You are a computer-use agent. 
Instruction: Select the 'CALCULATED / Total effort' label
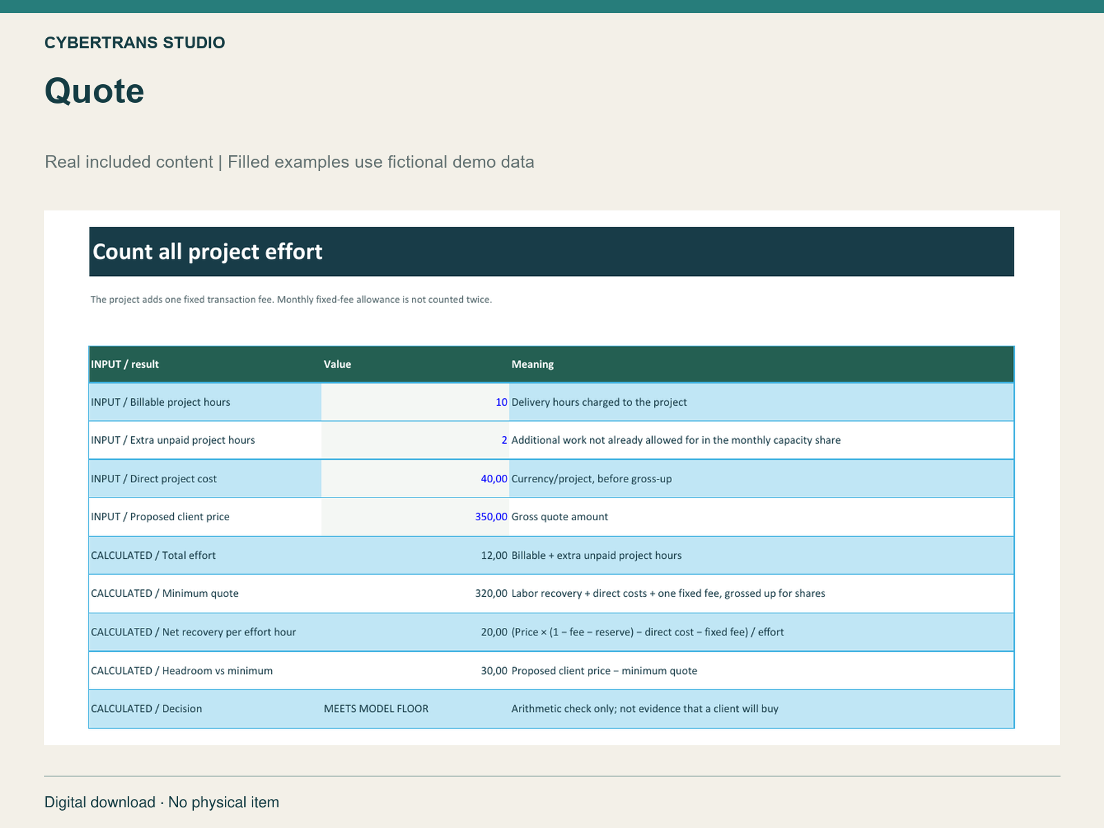point(153,555)
